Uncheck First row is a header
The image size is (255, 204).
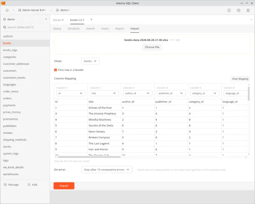56,70
